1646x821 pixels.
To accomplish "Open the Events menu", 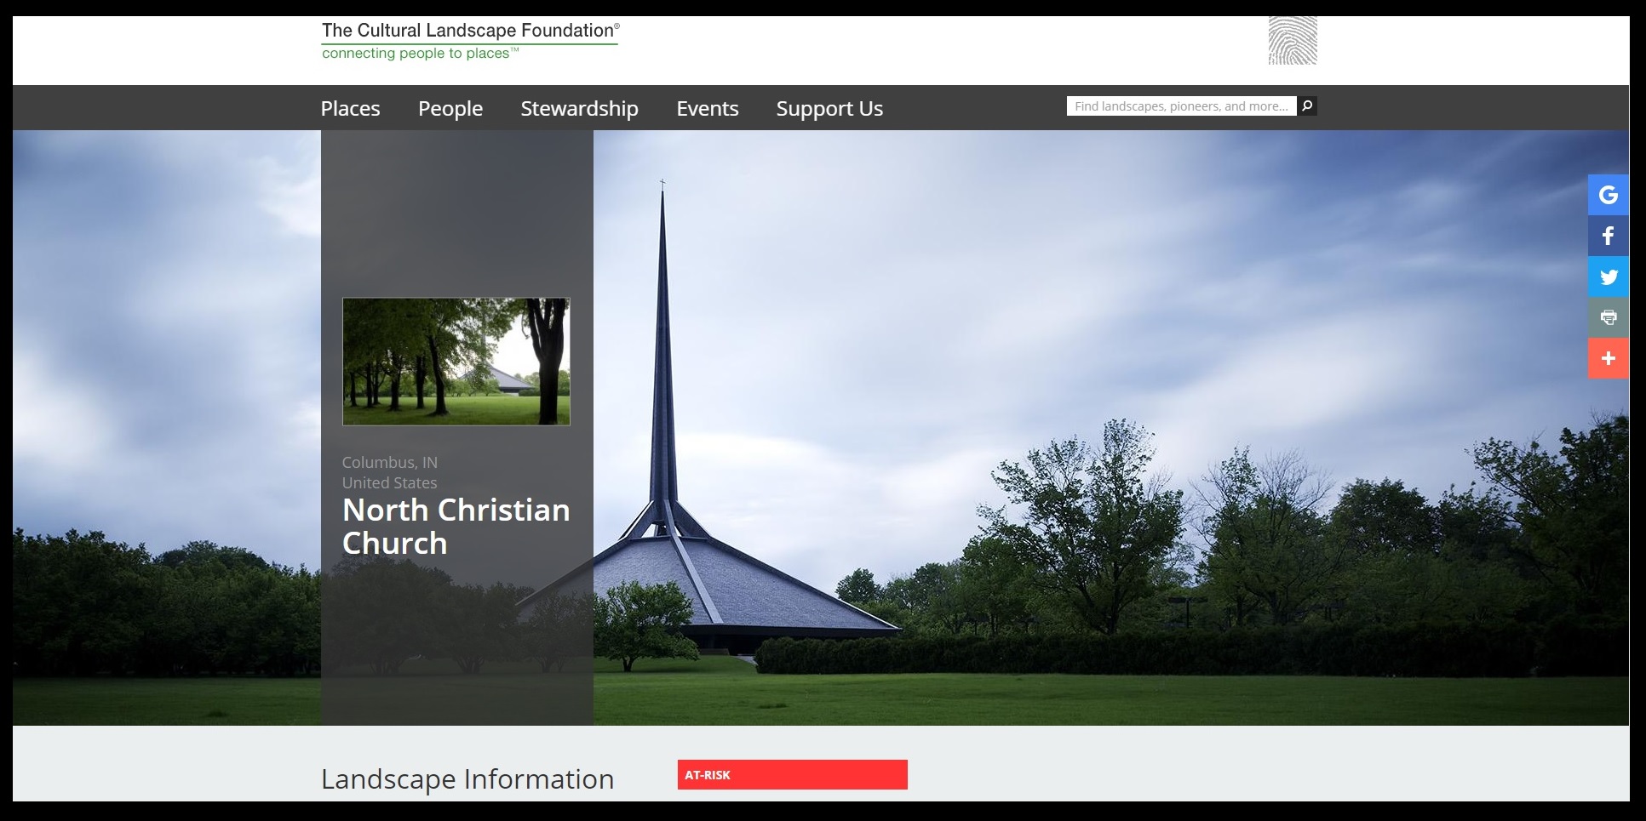I will point(707,108).
